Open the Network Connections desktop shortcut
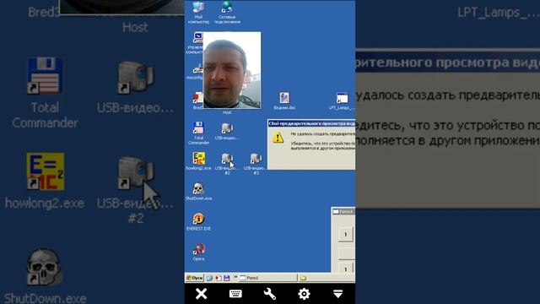The height and width of the screenshot is (304, 540). [227, 8]
